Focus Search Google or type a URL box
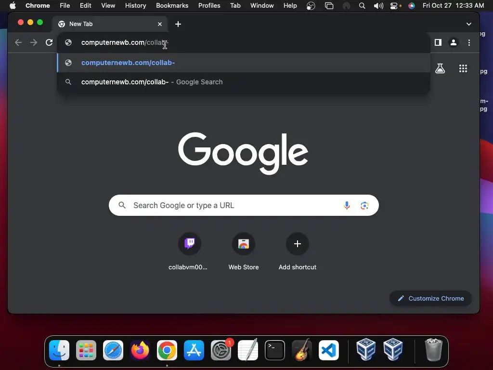This screenshot has height=370, width=493. [244, 205]
